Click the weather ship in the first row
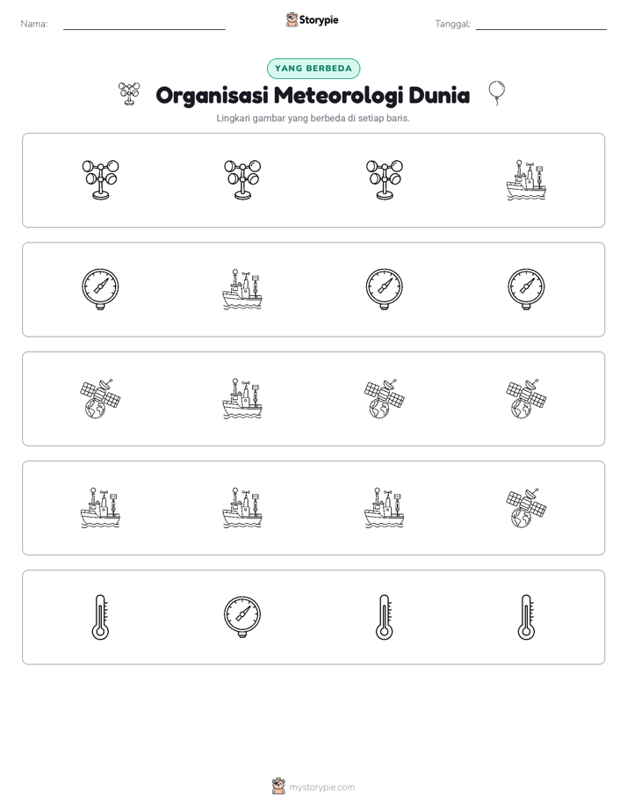This screenshot has height=812, width=627. (x=526, y=180)
